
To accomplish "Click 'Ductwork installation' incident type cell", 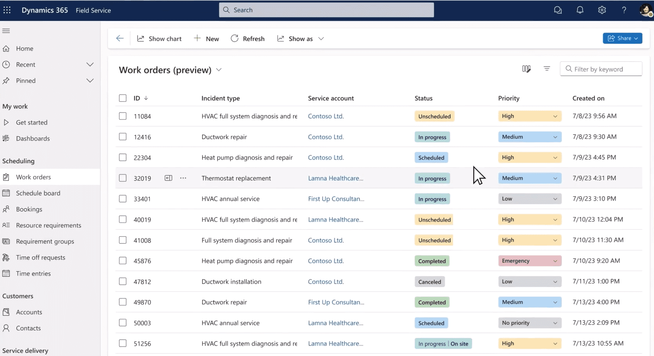I will pos(231,281).
